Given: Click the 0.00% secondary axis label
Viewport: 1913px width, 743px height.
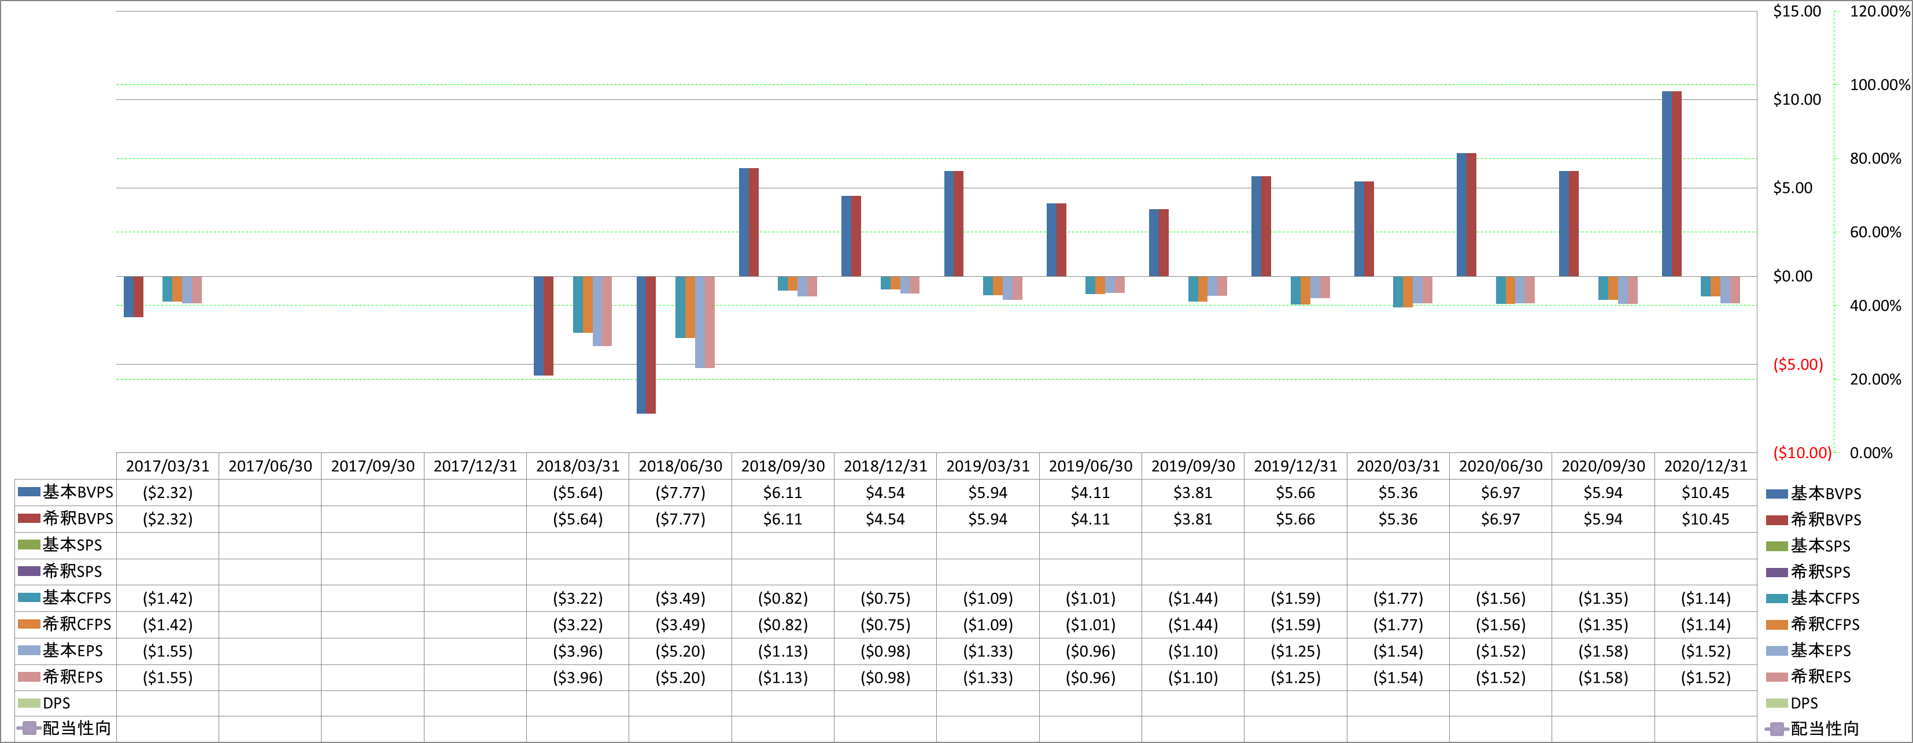Looking at the screenshot, I should [x=1871, y=453].
